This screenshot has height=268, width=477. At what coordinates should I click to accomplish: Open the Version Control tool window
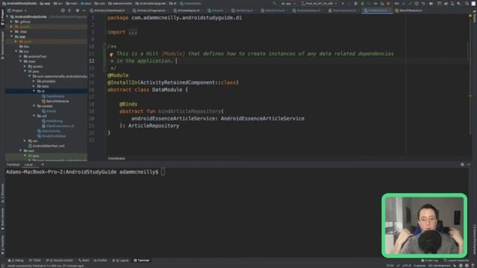click(60, 261)
